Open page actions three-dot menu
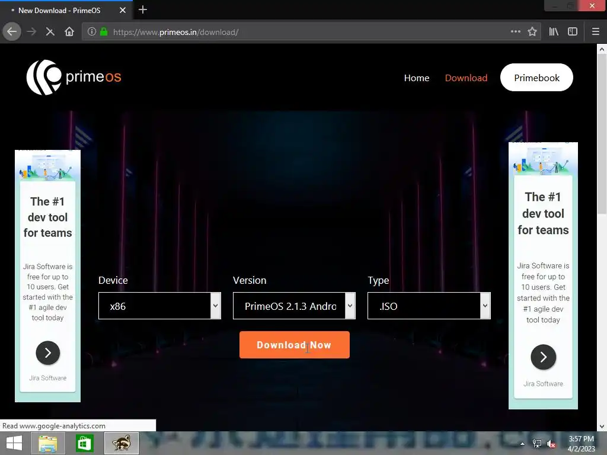This screenshot has width=607, height=455. pos(515,32)
